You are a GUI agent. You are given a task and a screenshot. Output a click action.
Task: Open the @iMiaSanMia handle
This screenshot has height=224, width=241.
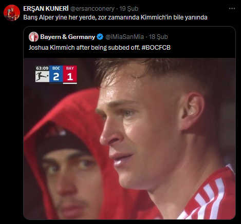[x=124, y=37]
